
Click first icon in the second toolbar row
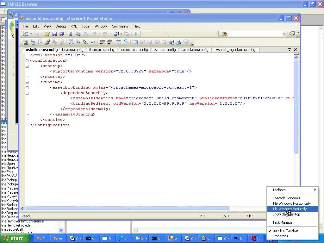(x=26, y=42)
